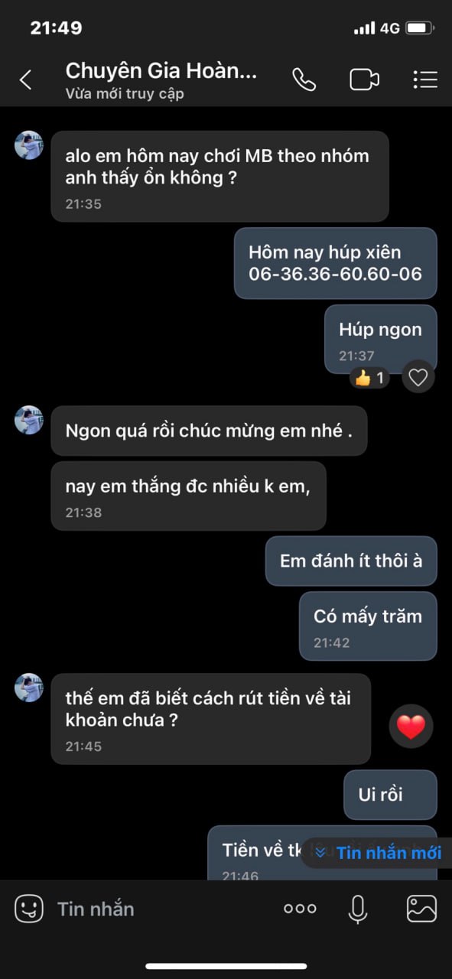Jump to new messages via "Tin nhắn mới"

click(377, 852)
